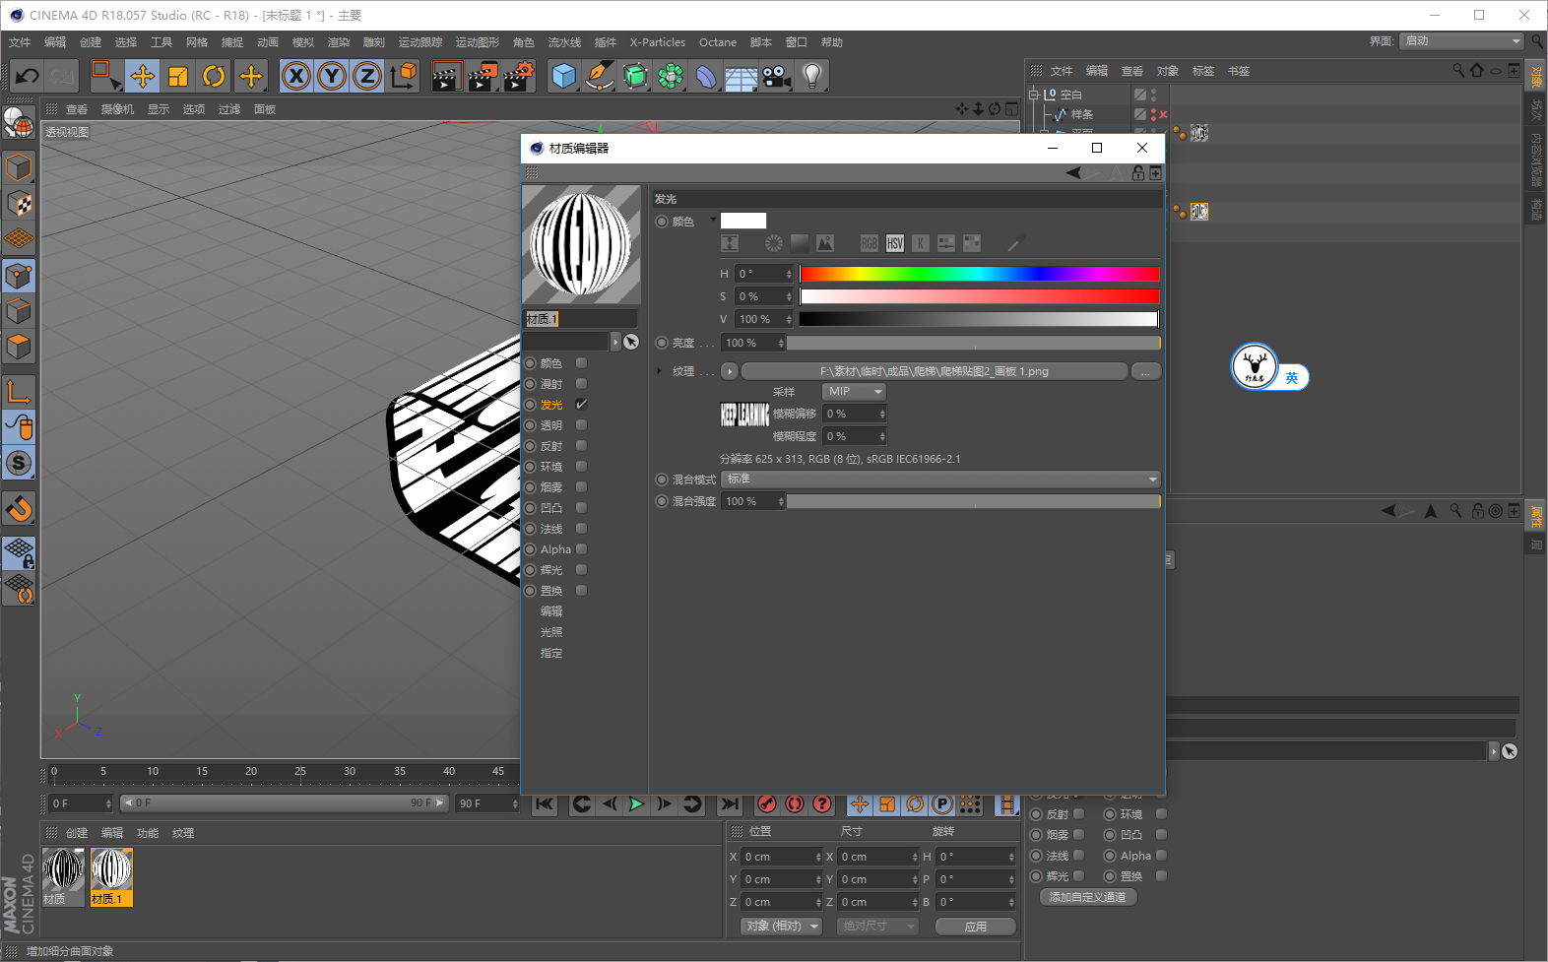Open the 界面 启动 layout dropdown
The image size is (1548, 962).
[x=1462, y=41]
